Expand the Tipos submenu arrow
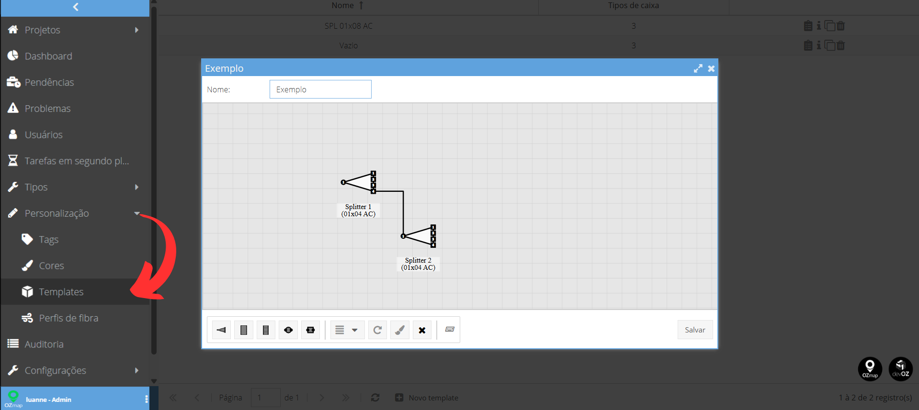Image resolution: width=919 pixels, height=410 pixels. coord(137,187)
